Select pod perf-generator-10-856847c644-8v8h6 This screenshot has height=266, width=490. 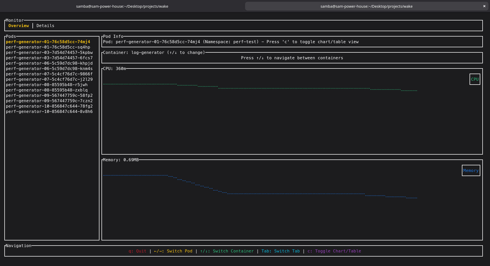pos(49,111)
